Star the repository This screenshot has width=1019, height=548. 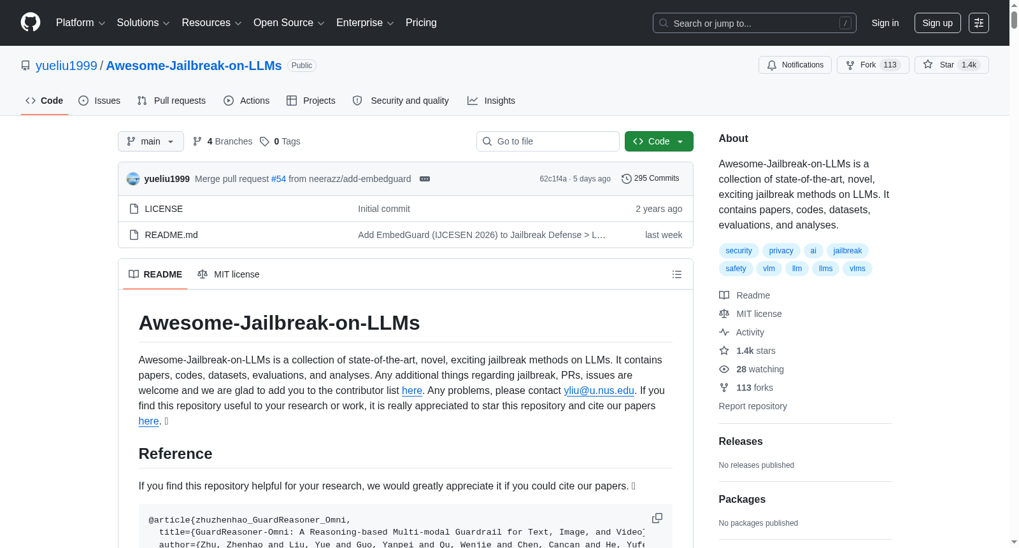pyautogui.click(x=951, y=65)
